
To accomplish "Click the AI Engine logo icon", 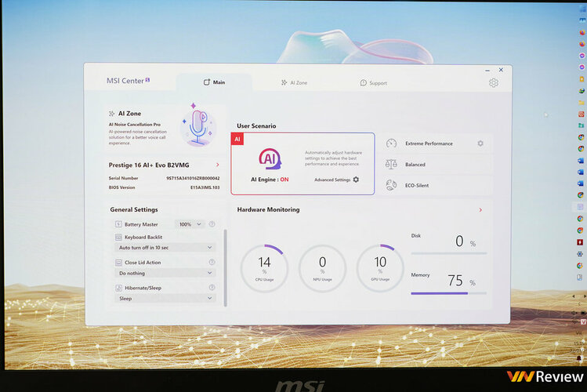I will point(269,158).
